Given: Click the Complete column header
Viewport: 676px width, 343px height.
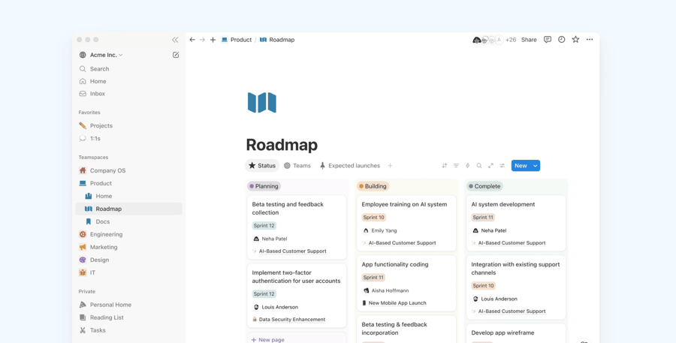Looking at the screenshot, I should point(484,187).
